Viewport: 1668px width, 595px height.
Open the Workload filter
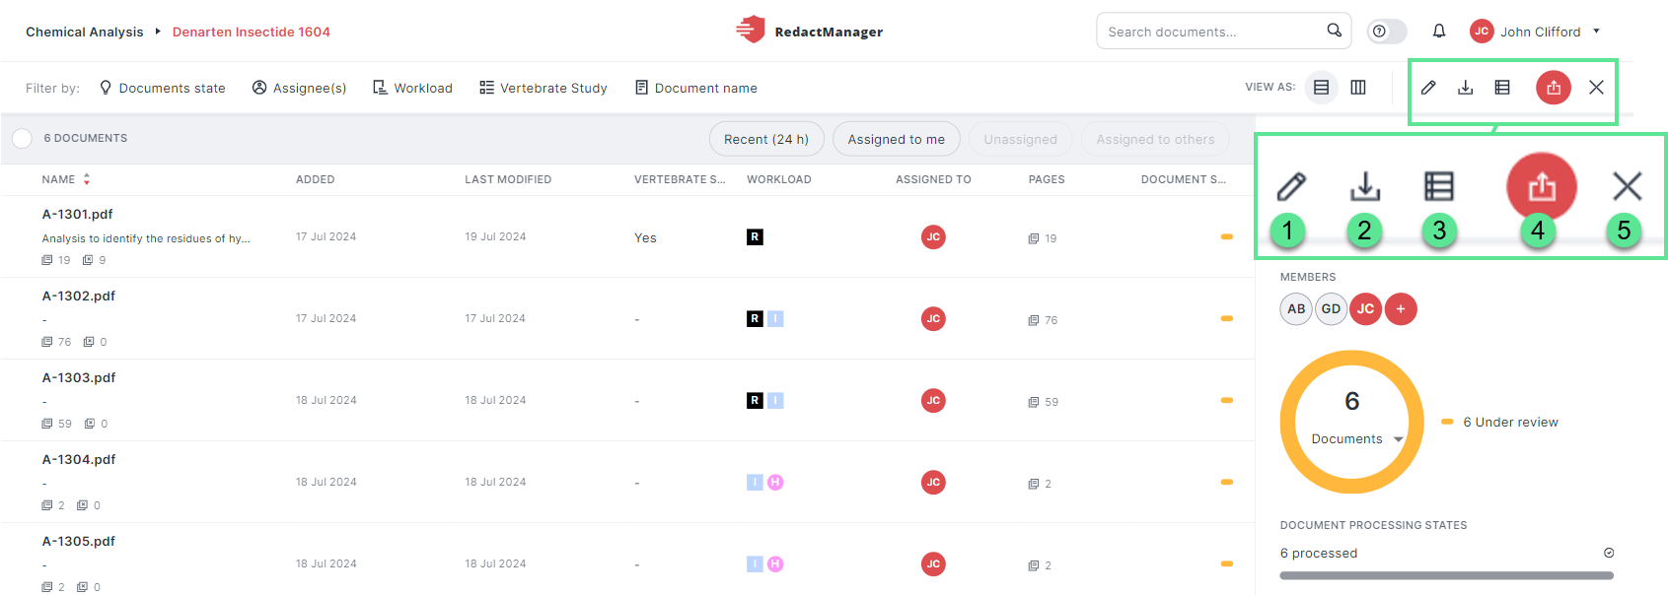[x=412, y=88]
